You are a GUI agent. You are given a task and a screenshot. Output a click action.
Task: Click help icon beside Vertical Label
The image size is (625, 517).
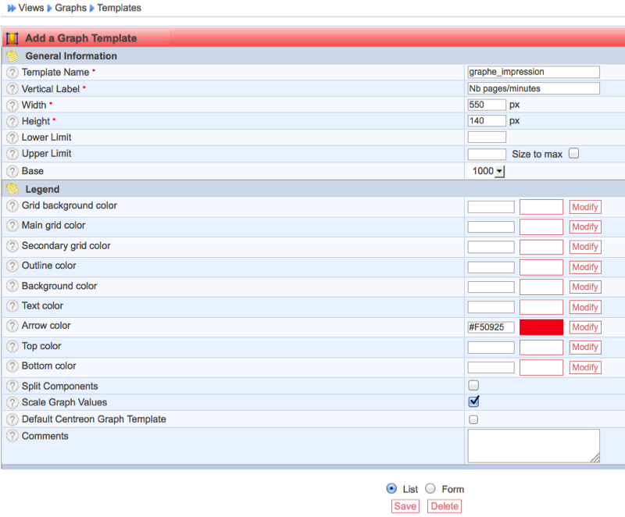pyautogui.click(x=12, y=89)
